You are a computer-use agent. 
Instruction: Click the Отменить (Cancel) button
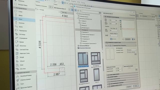[129, 87]
